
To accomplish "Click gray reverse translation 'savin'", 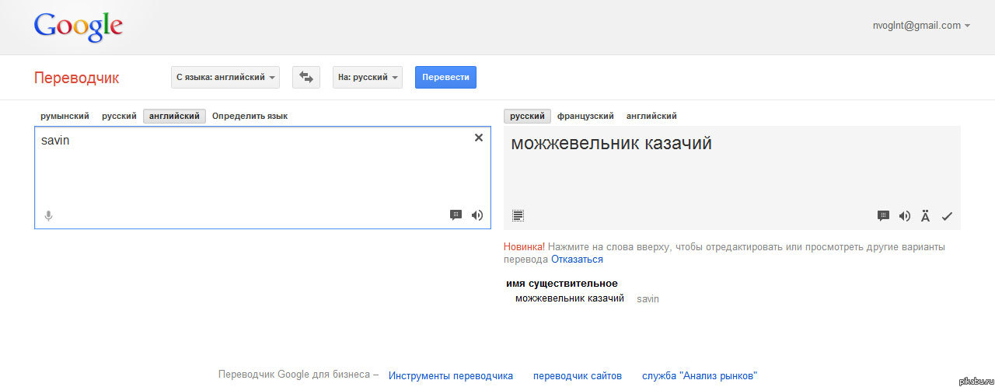I will [648, 299].
